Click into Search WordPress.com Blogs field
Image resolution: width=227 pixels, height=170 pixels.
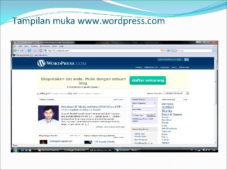pyautogui.click(x=170, y=59)
